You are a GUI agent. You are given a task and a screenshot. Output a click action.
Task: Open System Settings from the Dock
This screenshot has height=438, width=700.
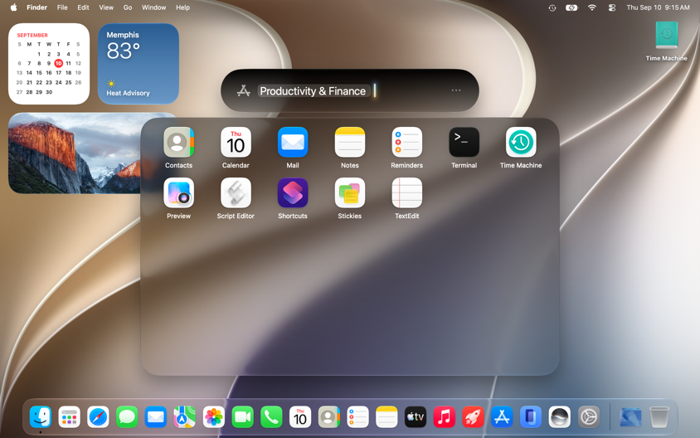tap(589, 417)
